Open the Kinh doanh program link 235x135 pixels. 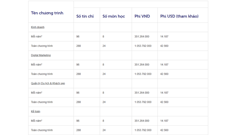38,27
